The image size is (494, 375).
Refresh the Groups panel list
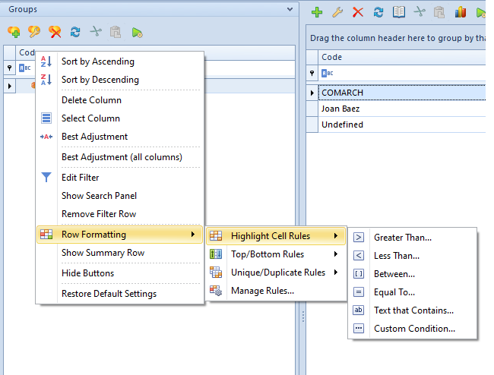pyautogui.click(x=75, y=32)
